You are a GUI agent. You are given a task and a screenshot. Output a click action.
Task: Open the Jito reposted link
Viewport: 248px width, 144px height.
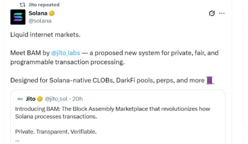pos(44,5)
